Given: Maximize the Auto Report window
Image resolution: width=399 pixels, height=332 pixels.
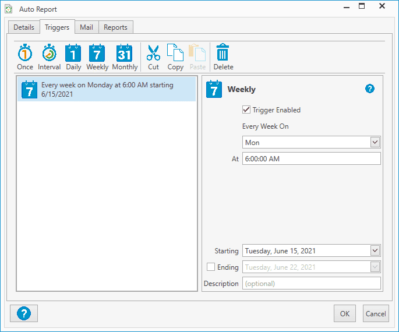Looking at the screenshot, I should pos(362,6).
